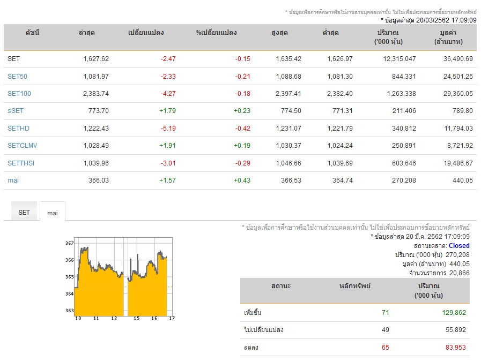
Task: Click the ลดลง decliners count 65
Action: (x=386, y=348)
